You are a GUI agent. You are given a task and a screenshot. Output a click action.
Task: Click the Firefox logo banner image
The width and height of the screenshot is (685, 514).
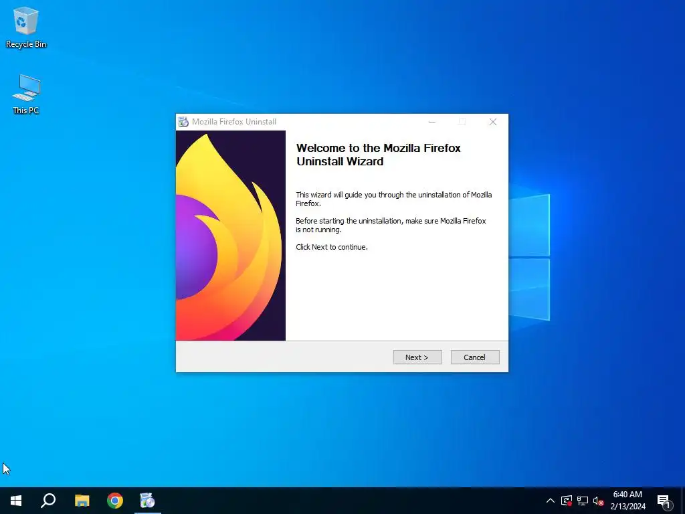coord(231,236)
